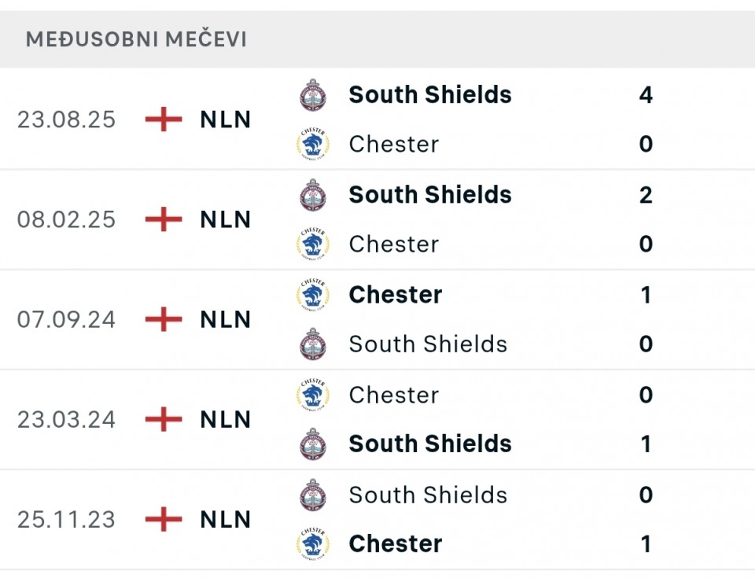The image size is (755, 578).
Task: Click South Shields crest in 08.02.25 match
Action: click(313, 195)
